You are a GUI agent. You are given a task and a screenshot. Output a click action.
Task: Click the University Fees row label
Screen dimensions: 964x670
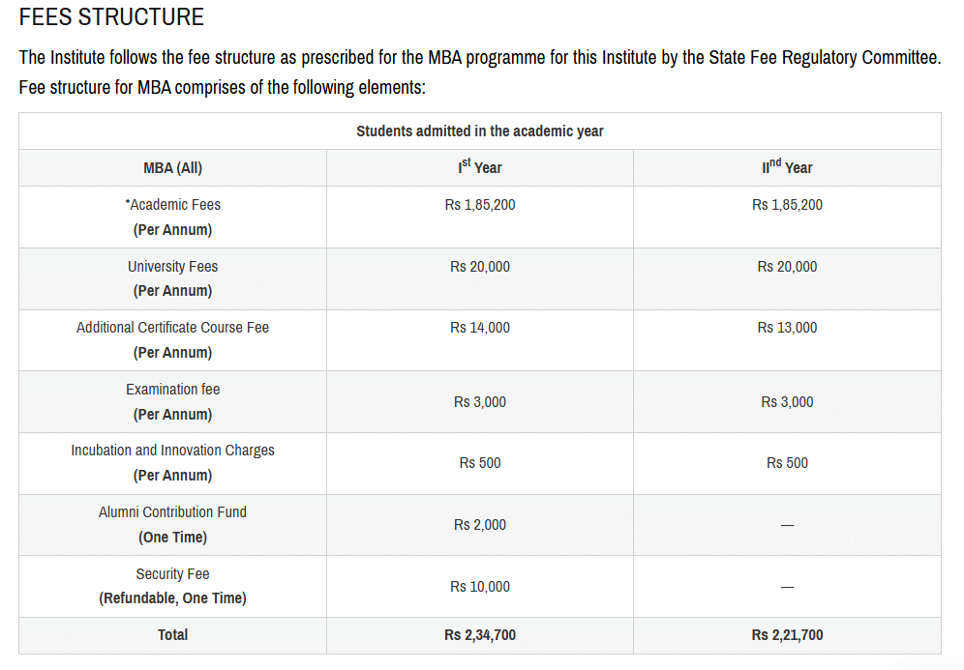(172, 267)
